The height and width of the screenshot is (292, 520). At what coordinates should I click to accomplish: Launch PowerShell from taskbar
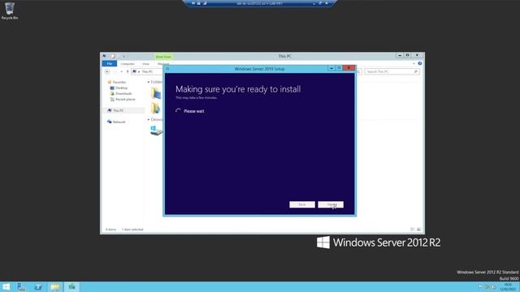tap(38, 286)
